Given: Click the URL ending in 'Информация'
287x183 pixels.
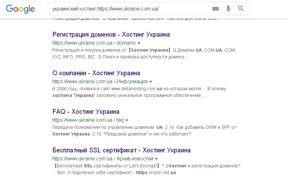Looking at the screenshot, I should click(100, 82).
